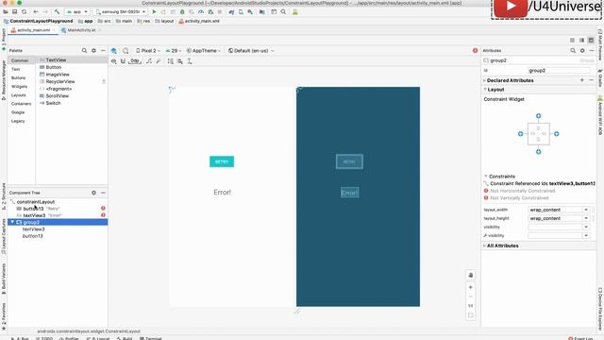
Task: Click the Run app play icon
Action: point(154,12)
